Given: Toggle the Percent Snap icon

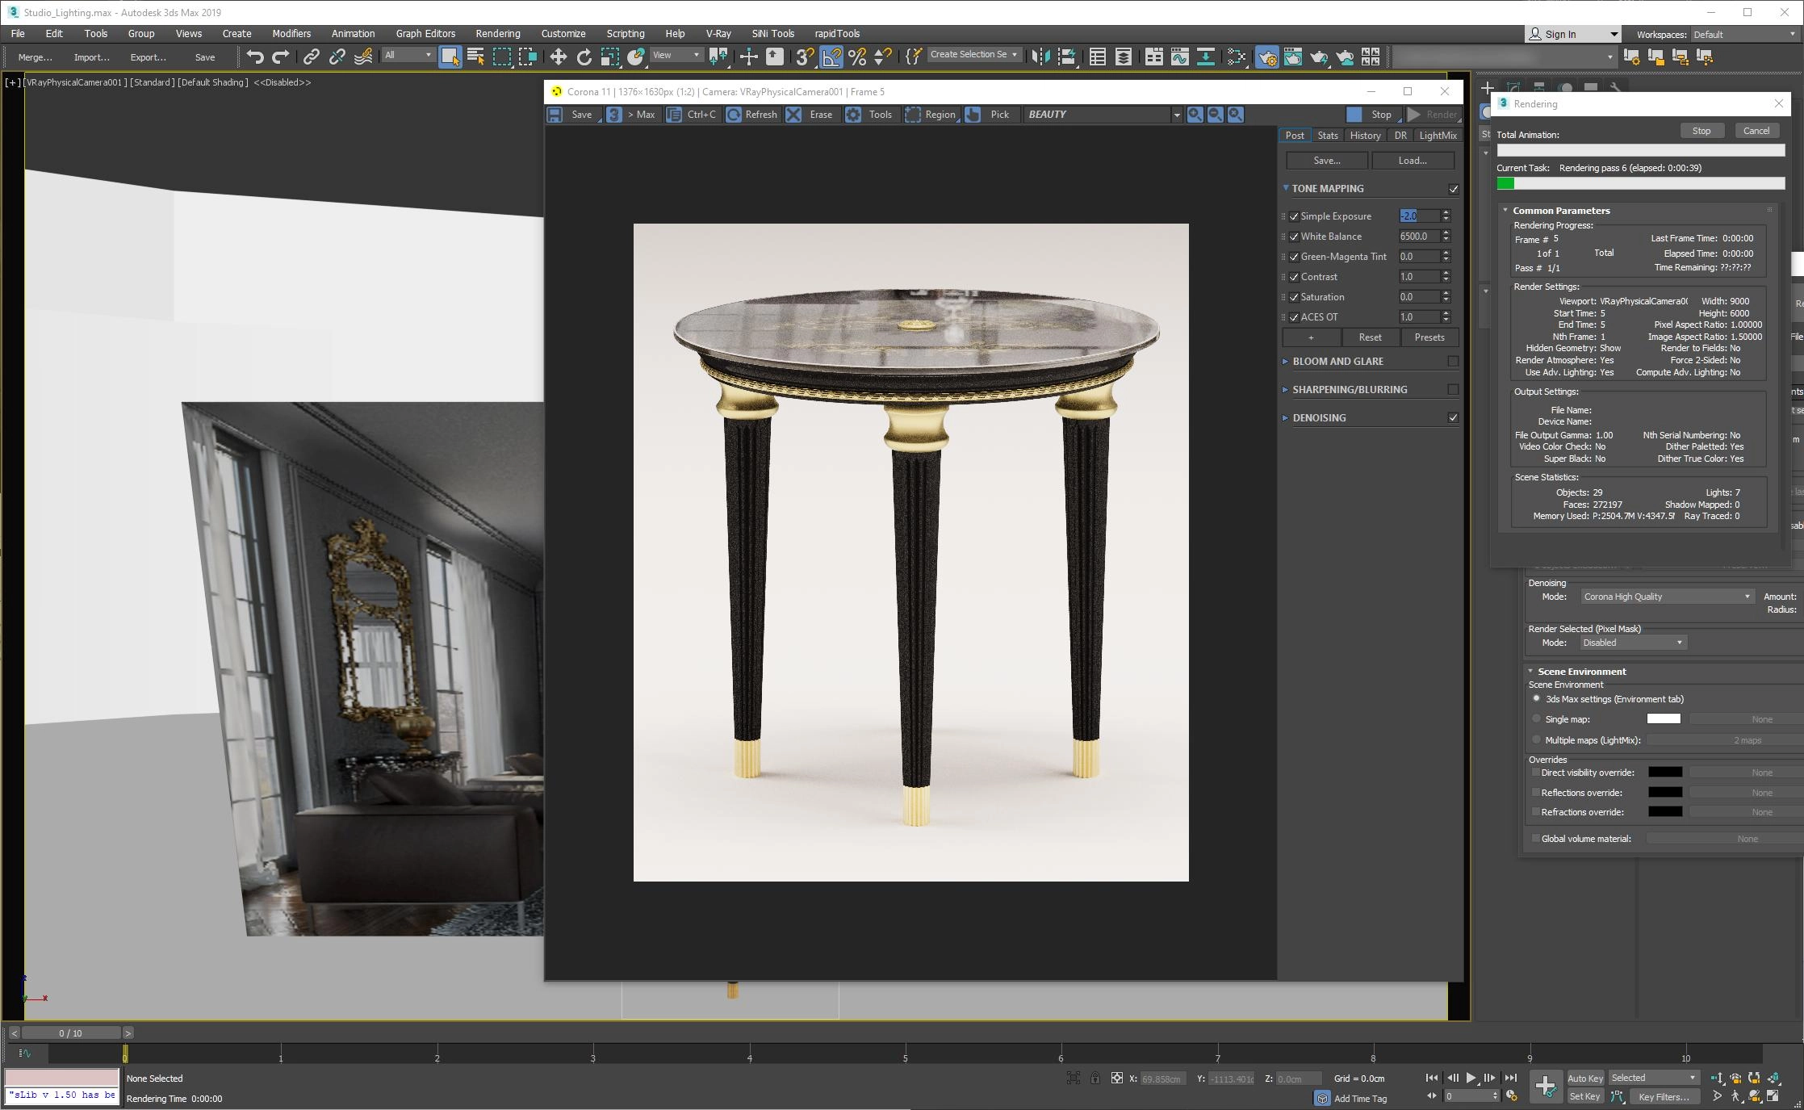Looking at the screenshot, I should click(857, 57).
